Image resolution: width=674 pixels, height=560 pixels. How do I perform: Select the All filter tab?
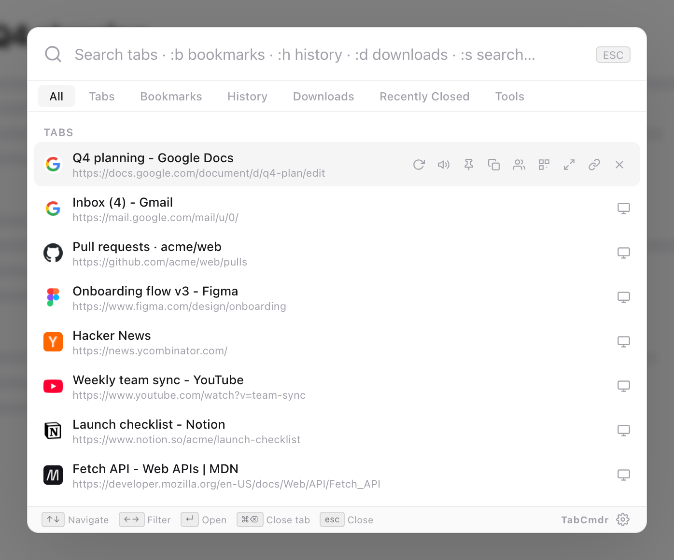tap(56, 96)
